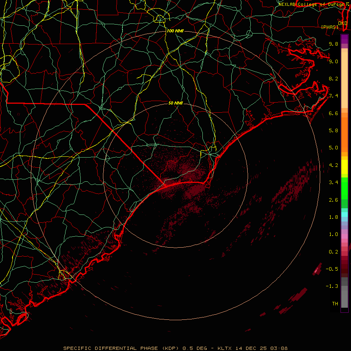
Task: Click the 1.8 scale value
Action: pyautogui.click(x=333, y=217)
